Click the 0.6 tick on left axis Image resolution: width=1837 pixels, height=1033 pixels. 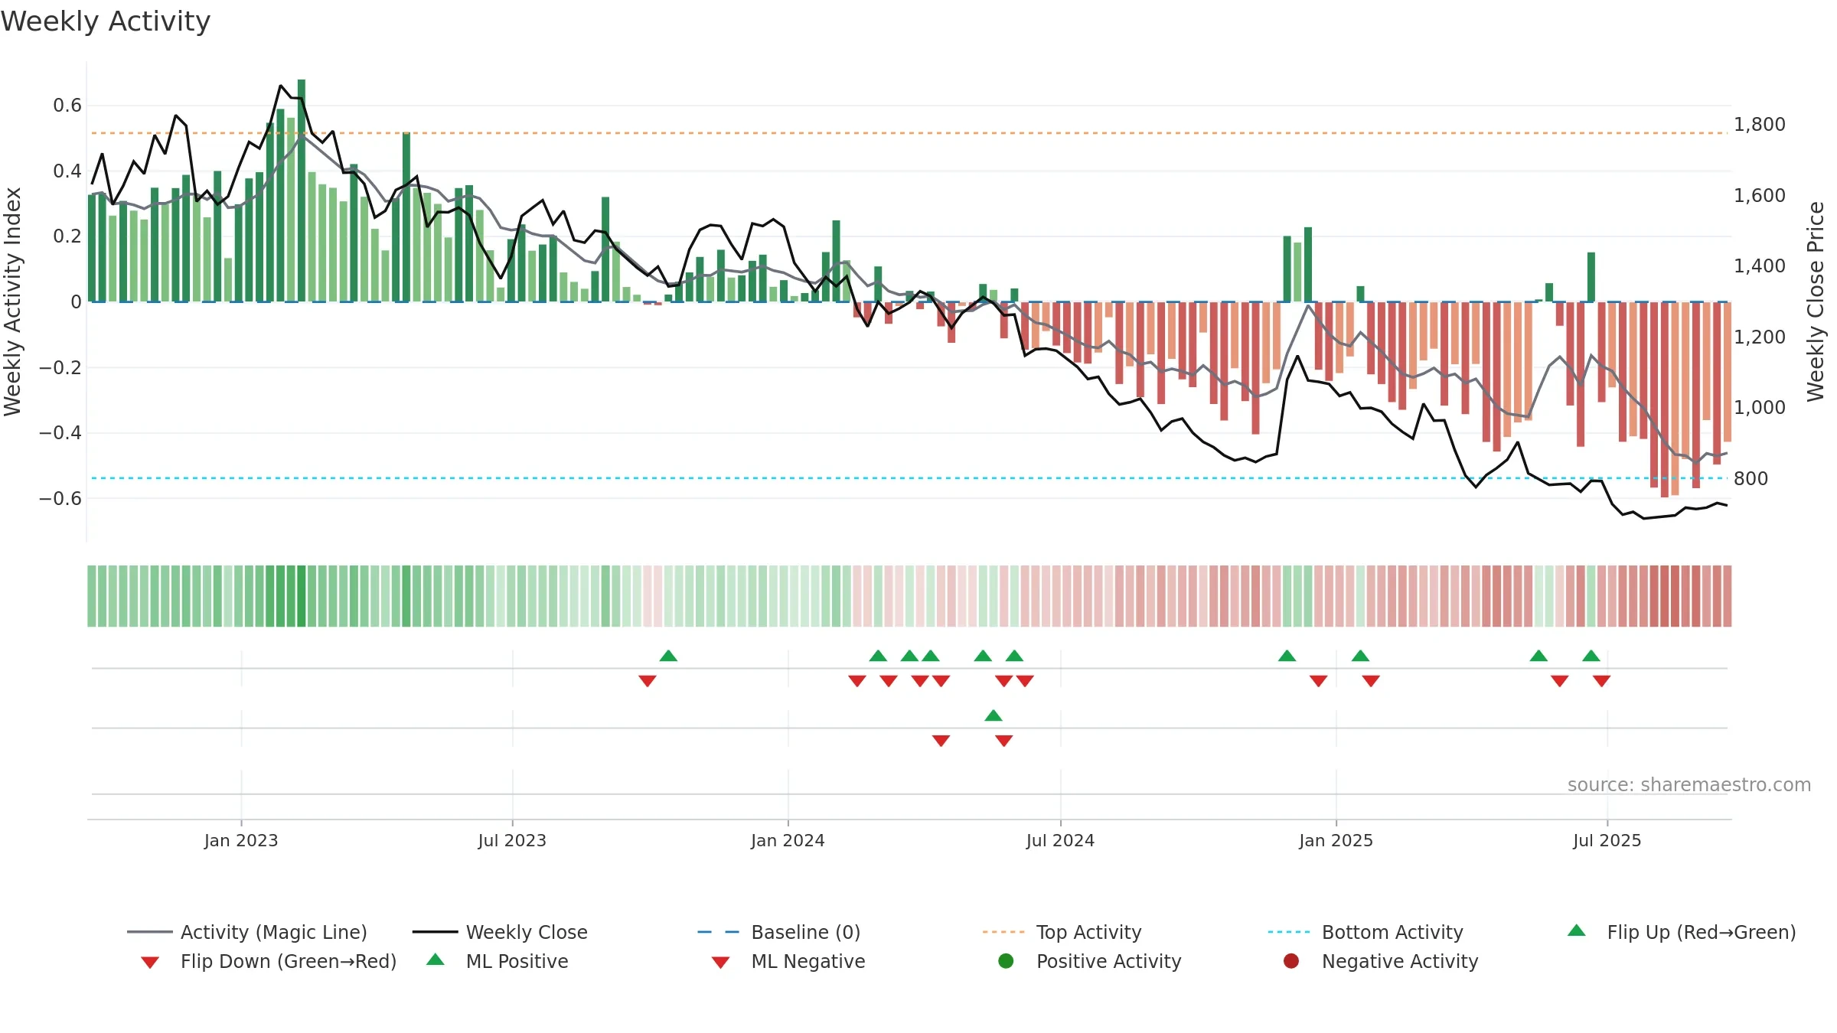(x=67, y=106)
